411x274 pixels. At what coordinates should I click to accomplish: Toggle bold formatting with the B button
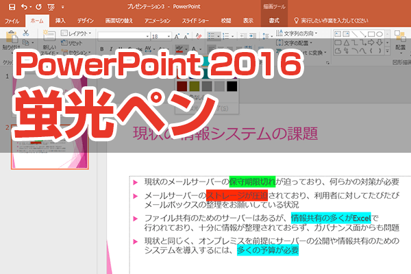pyautogui.click(x=102, y=49)
